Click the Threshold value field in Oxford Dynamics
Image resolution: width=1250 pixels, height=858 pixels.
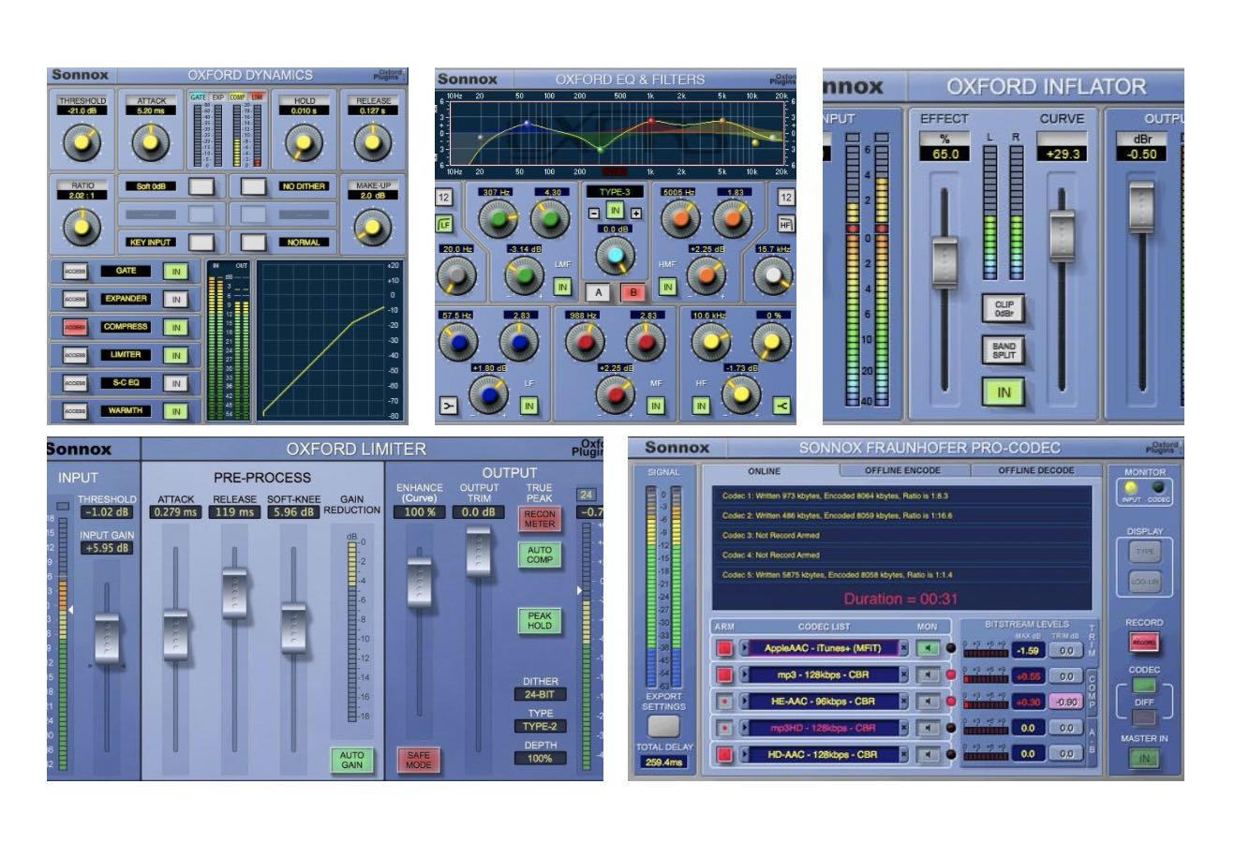click(82, 111)
